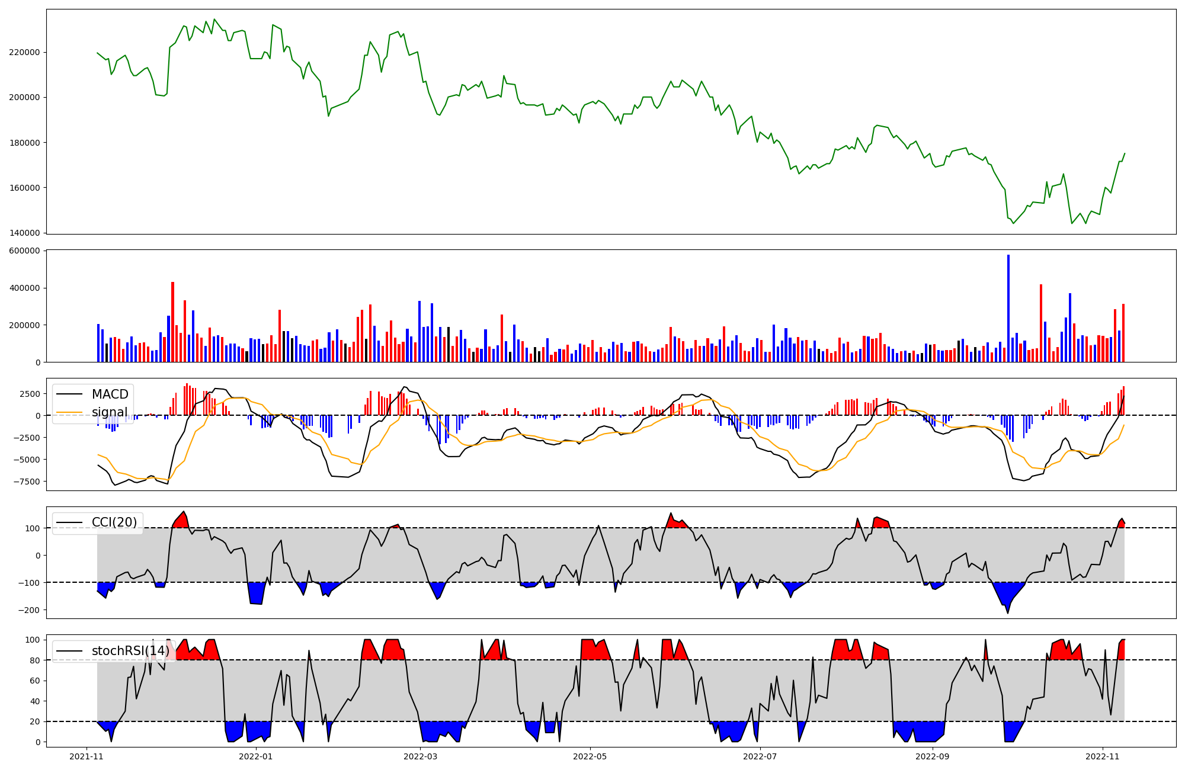The height and width of the screenshot is (770, 1185).
Task: Click the -200 CCI axis label
Action: tap(28, 610)
